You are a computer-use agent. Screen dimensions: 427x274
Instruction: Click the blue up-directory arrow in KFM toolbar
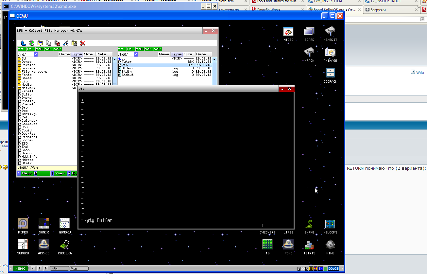(x=23, y=43)
